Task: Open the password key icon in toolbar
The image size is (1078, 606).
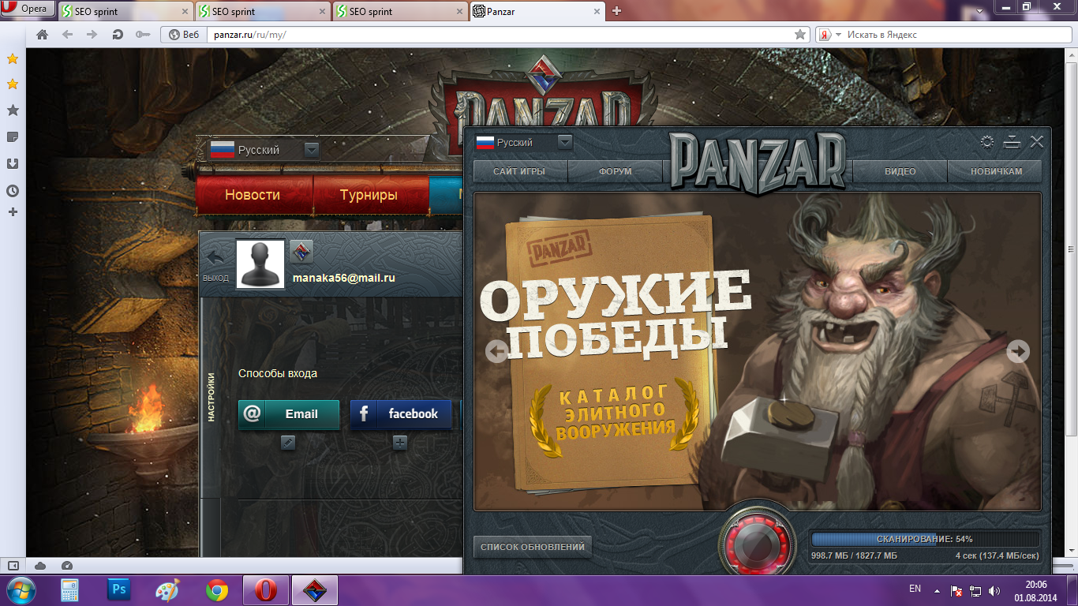Action: pos(142,35)
